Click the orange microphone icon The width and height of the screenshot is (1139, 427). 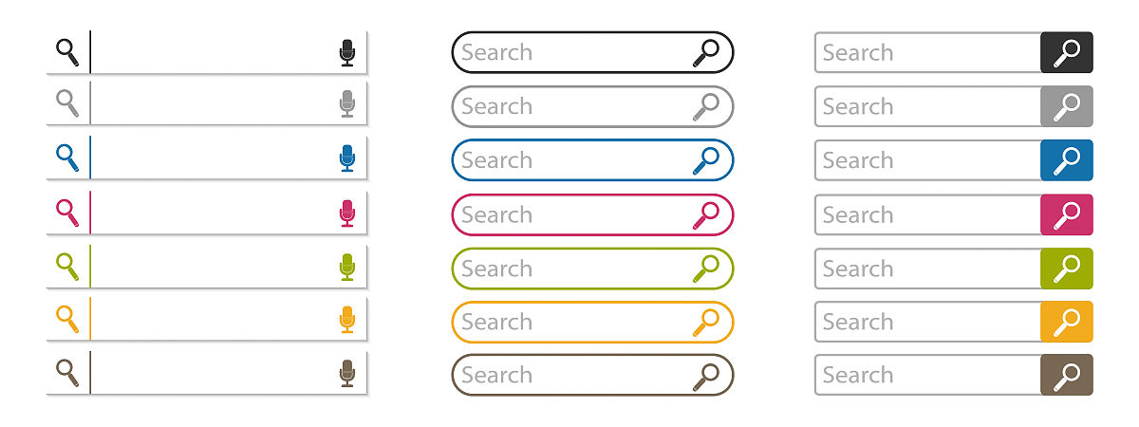(347, 320)
